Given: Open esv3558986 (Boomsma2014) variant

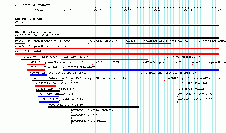Looking at the screenshot, I should 182,57.
